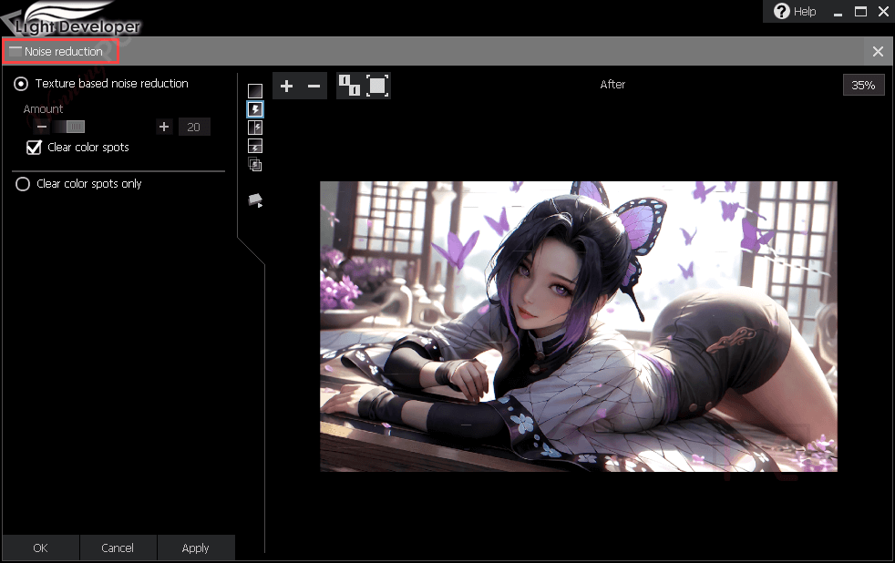
Task: Click the layer preview options icon
Action: [x=255, y=200]
